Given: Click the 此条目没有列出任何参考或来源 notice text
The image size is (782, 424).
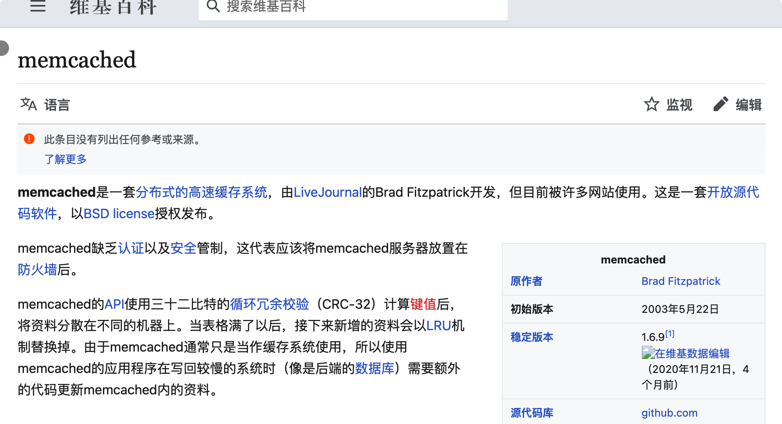Looking at the screenshot, I should 122,140.
